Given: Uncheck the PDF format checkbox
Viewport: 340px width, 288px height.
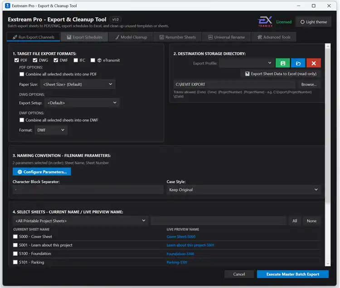Looking at the screenshot, I should [x=16, y=60].
